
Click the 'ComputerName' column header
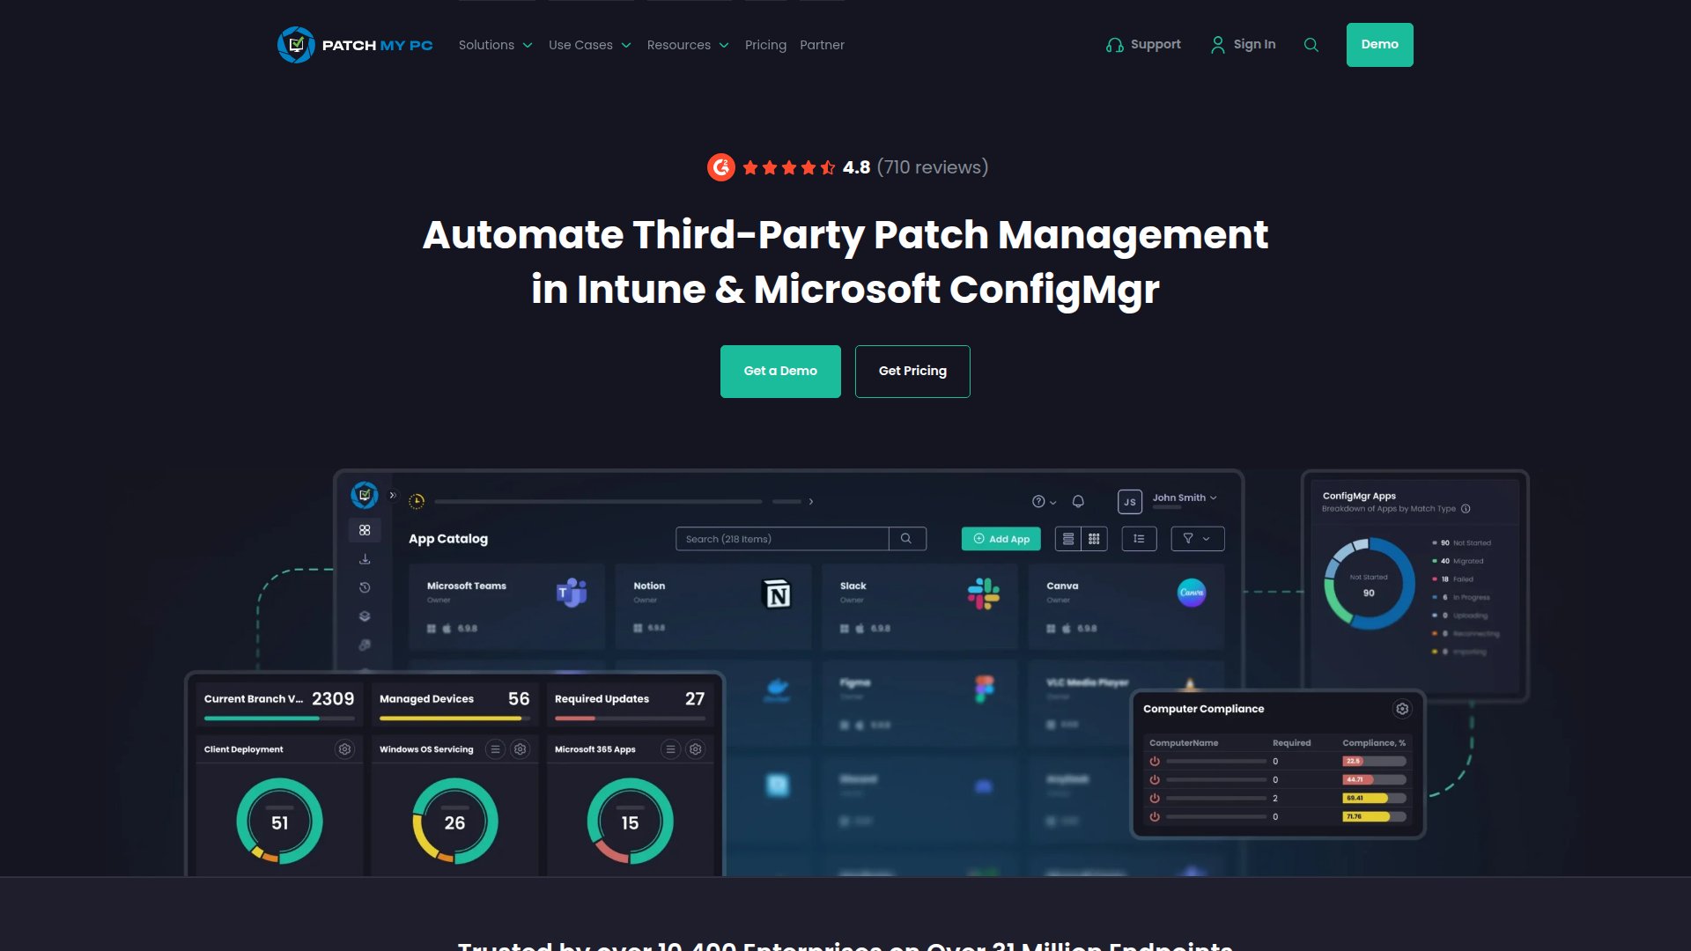coord(1184,743)
